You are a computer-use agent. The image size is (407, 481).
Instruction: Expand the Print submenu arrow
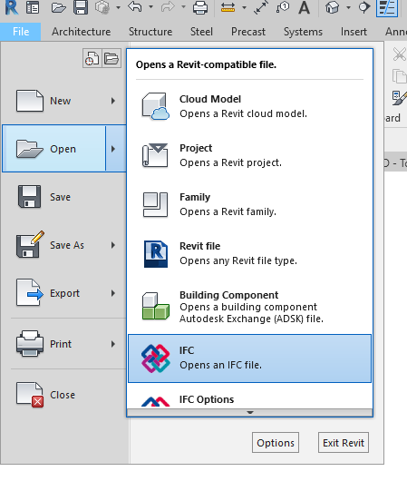[x=113, y=344]
